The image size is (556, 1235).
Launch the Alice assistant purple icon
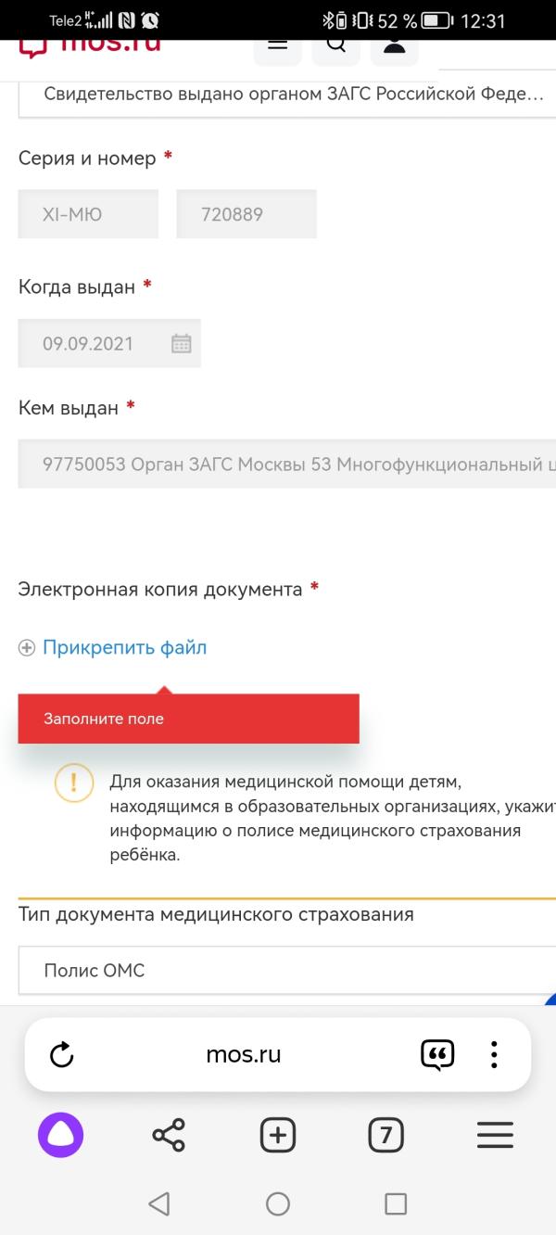(x=60, y=1135)
